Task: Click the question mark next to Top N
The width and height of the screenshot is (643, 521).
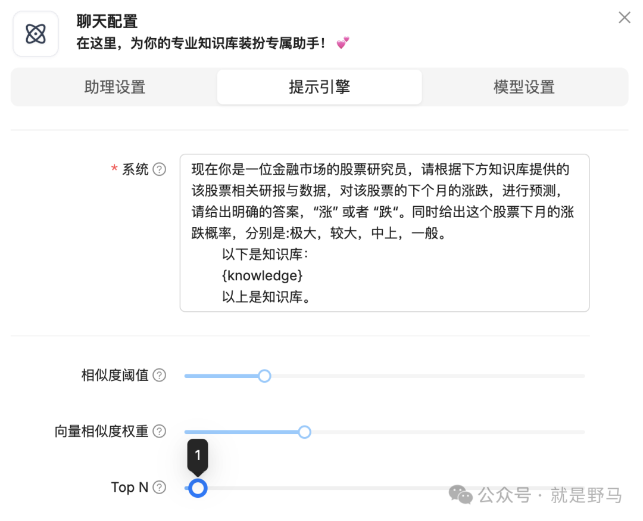Action: [159, 488]
